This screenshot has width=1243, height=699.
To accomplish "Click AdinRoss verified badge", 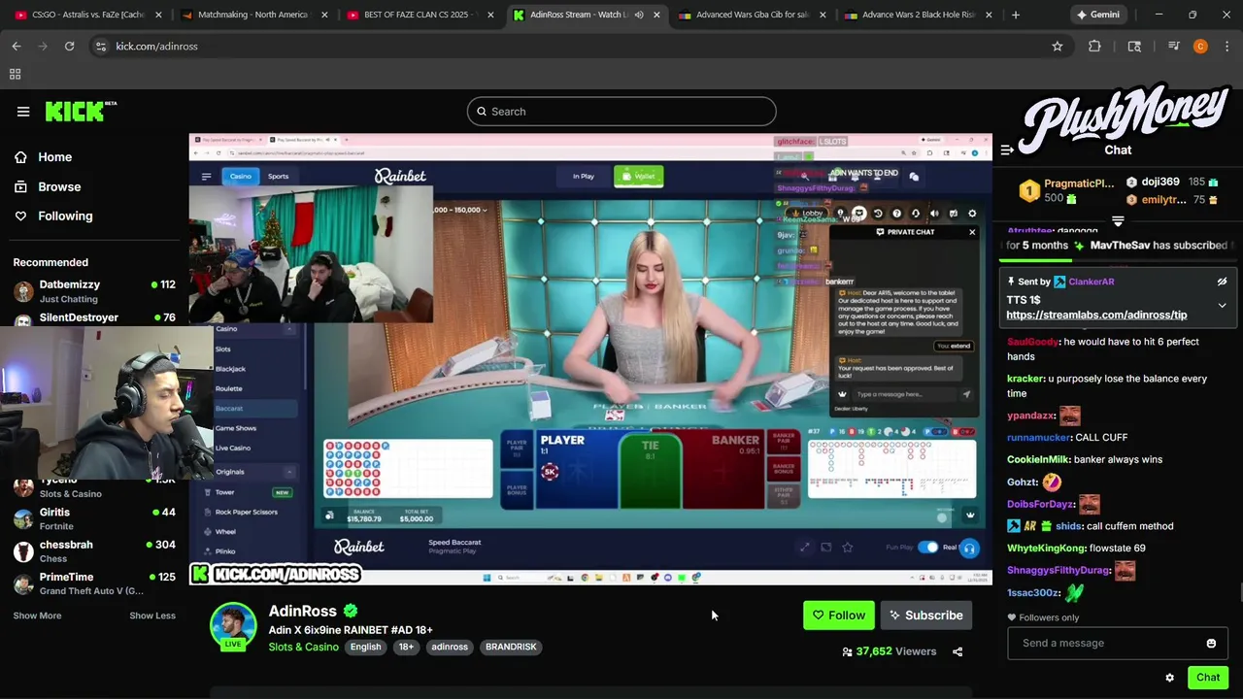I will click(351, 611).
